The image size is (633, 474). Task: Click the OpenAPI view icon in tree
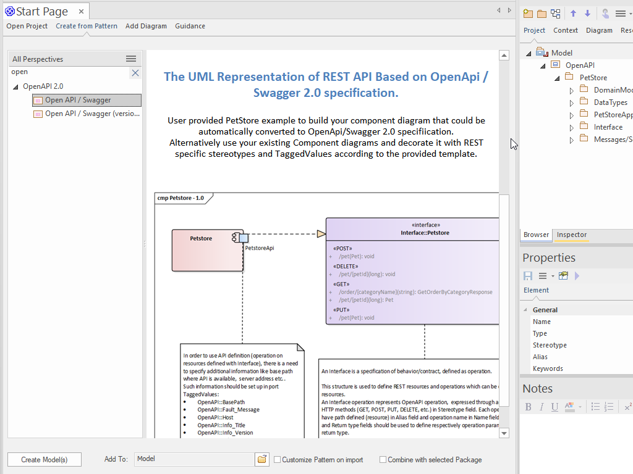click(x=556, y=64)
